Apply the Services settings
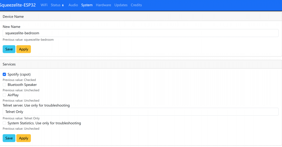282x147 pixels. click(23, 138)
